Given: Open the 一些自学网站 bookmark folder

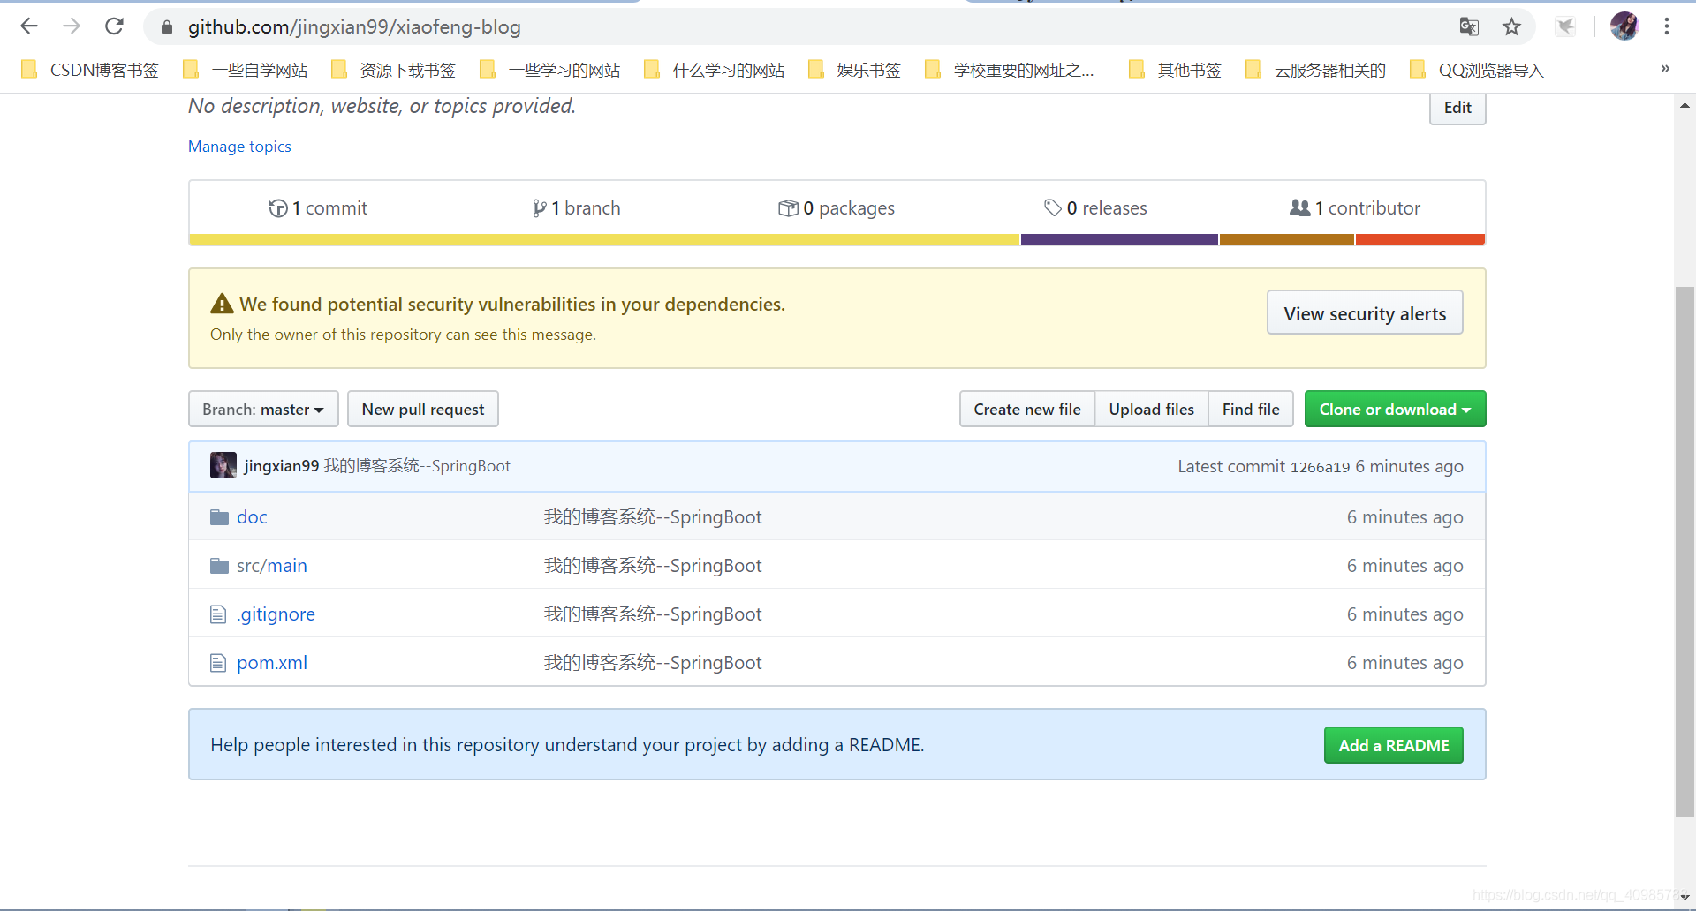Looking at the screenshot, I should point(246,70).
